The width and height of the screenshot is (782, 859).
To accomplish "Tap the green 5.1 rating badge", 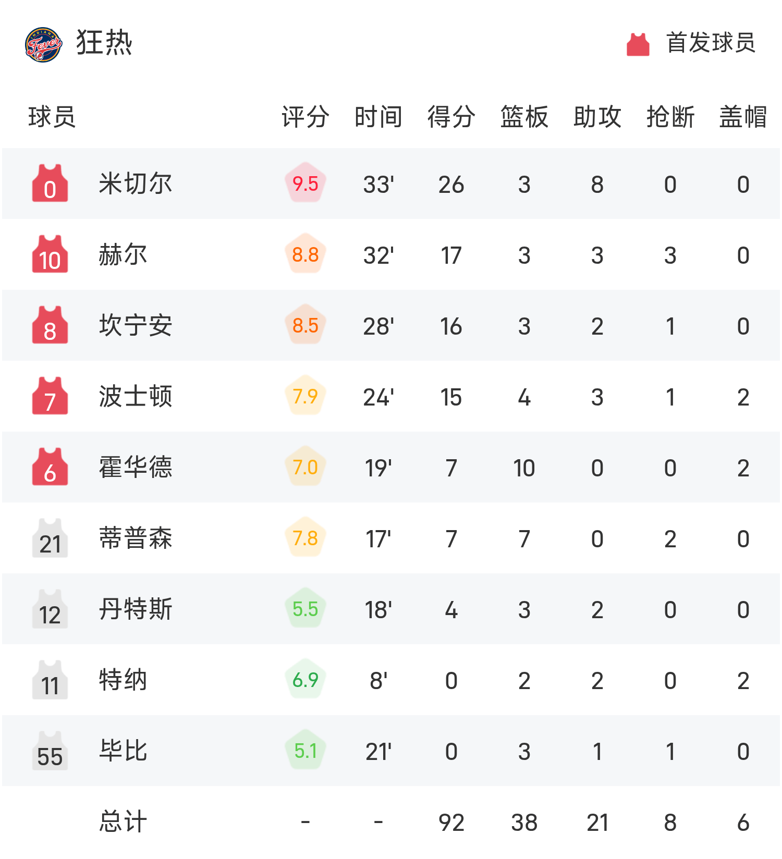I will 306,750.
